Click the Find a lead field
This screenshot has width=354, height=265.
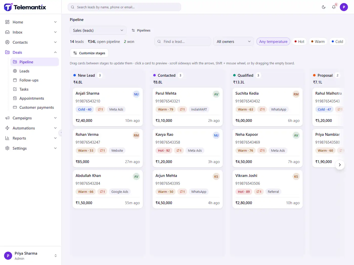[183, 42]
